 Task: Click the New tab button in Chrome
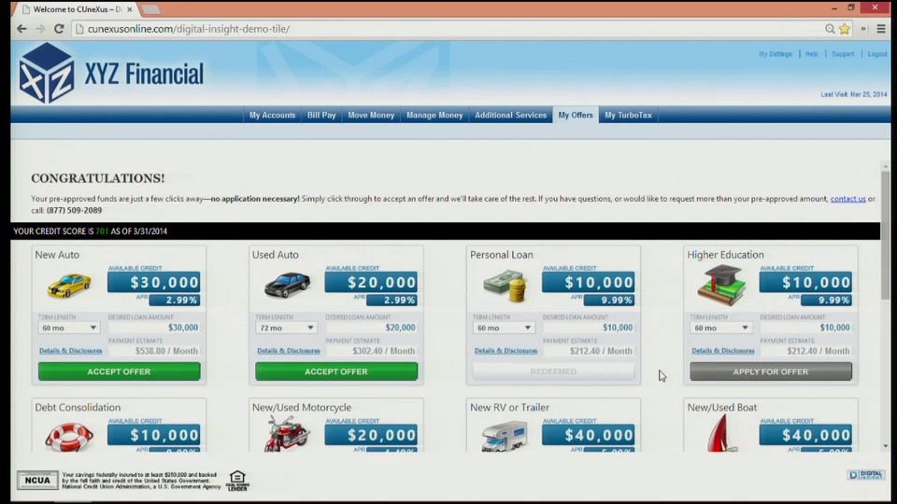tap(150, 9)
